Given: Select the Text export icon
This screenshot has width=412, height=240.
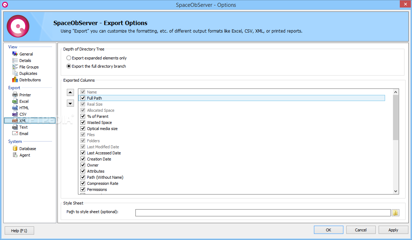Looking at the screenshot, I should point(15,127).
